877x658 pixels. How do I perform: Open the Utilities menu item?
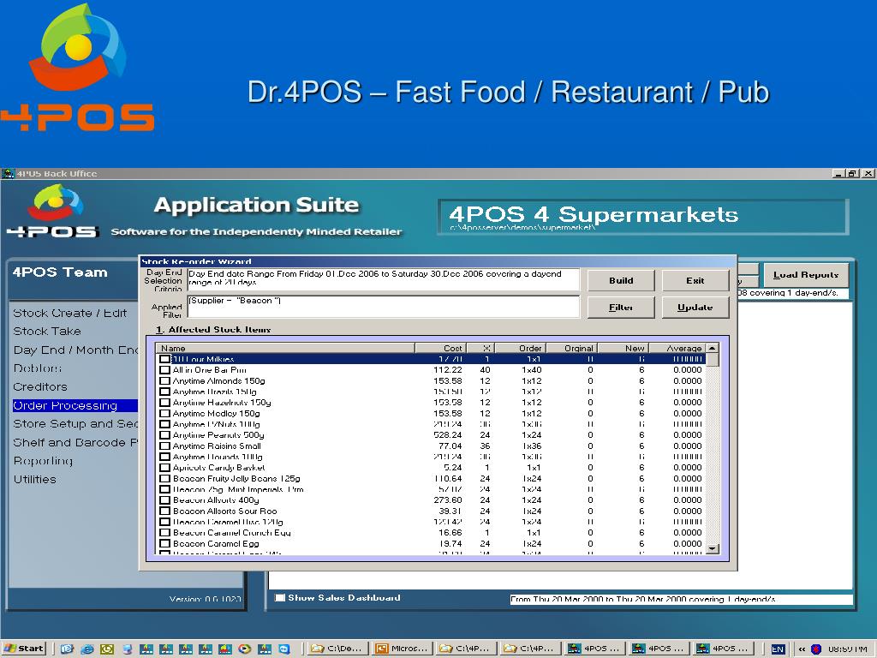[34, 479]
